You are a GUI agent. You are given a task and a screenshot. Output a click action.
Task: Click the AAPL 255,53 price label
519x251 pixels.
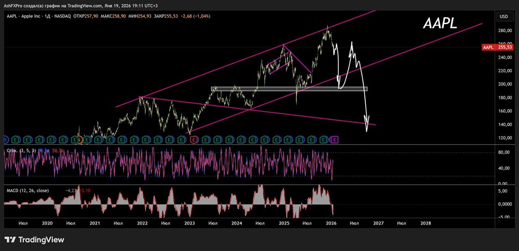498,47
